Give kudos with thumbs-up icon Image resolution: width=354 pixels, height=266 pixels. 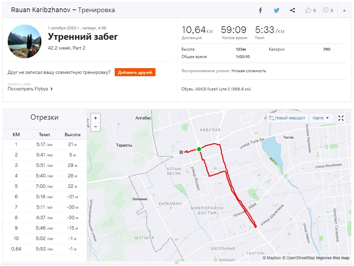click(310, 10)
